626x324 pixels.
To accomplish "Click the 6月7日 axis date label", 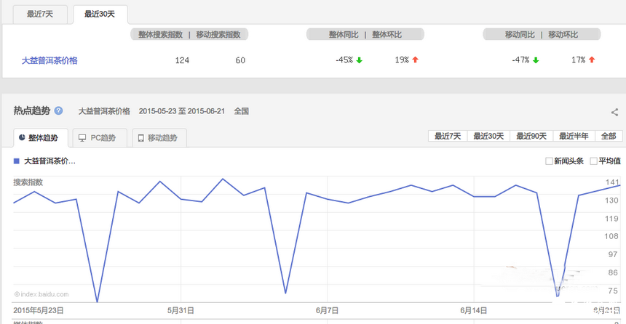I will 328,310.
